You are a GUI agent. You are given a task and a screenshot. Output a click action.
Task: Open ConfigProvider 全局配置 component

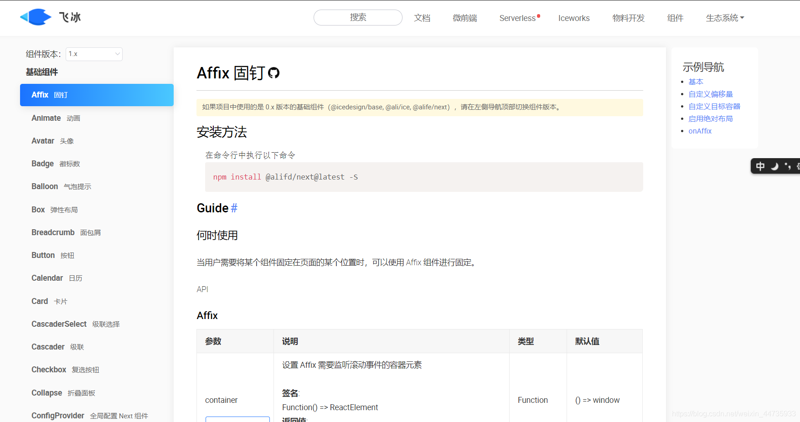(x=90, y=416)
